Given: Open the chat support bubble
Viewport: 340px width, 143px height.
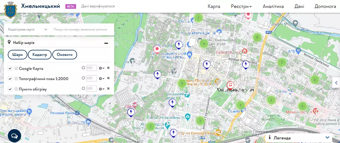Looking at the screenshot, I should tap(14, 135).
